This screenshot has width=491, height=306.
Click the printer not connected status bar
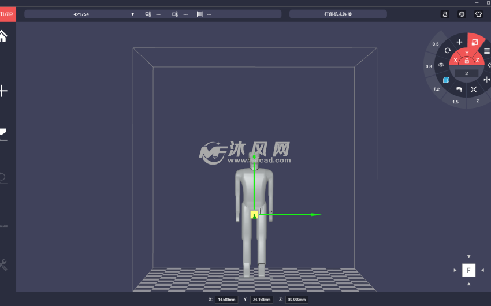coord(338,14)
